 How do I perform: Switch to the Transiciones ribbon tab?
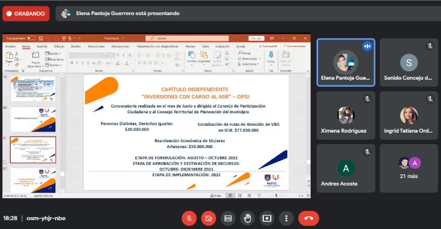[96, 47]
